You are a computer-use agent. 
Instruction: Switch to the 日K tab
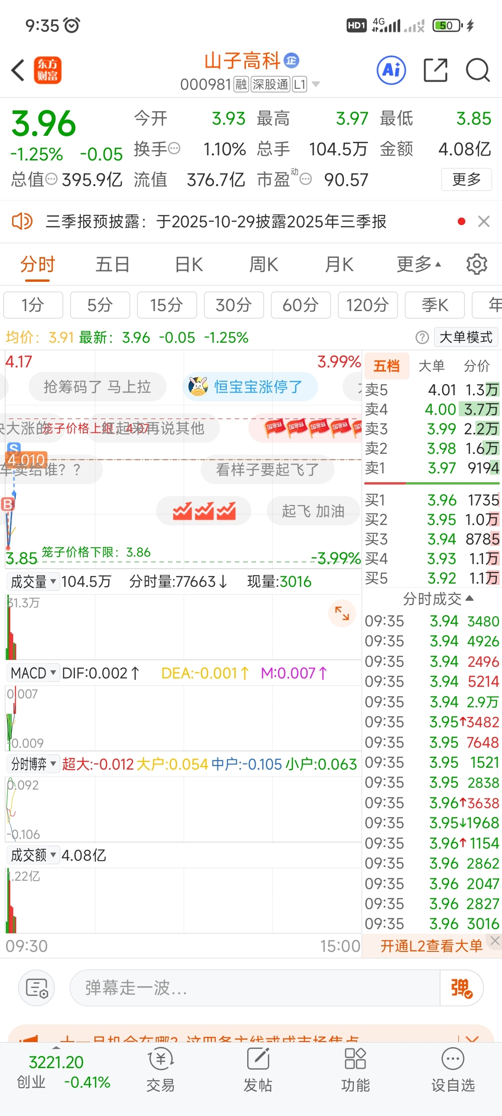189,265
